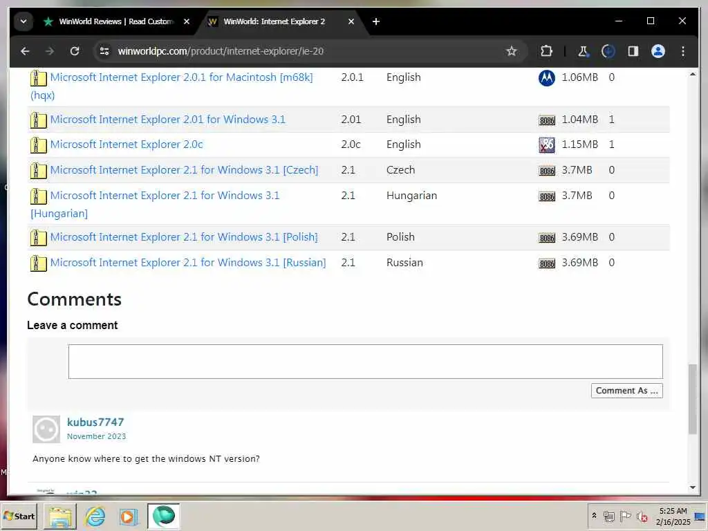Click archive icon beside Hungarian version

tap(39, 196)
